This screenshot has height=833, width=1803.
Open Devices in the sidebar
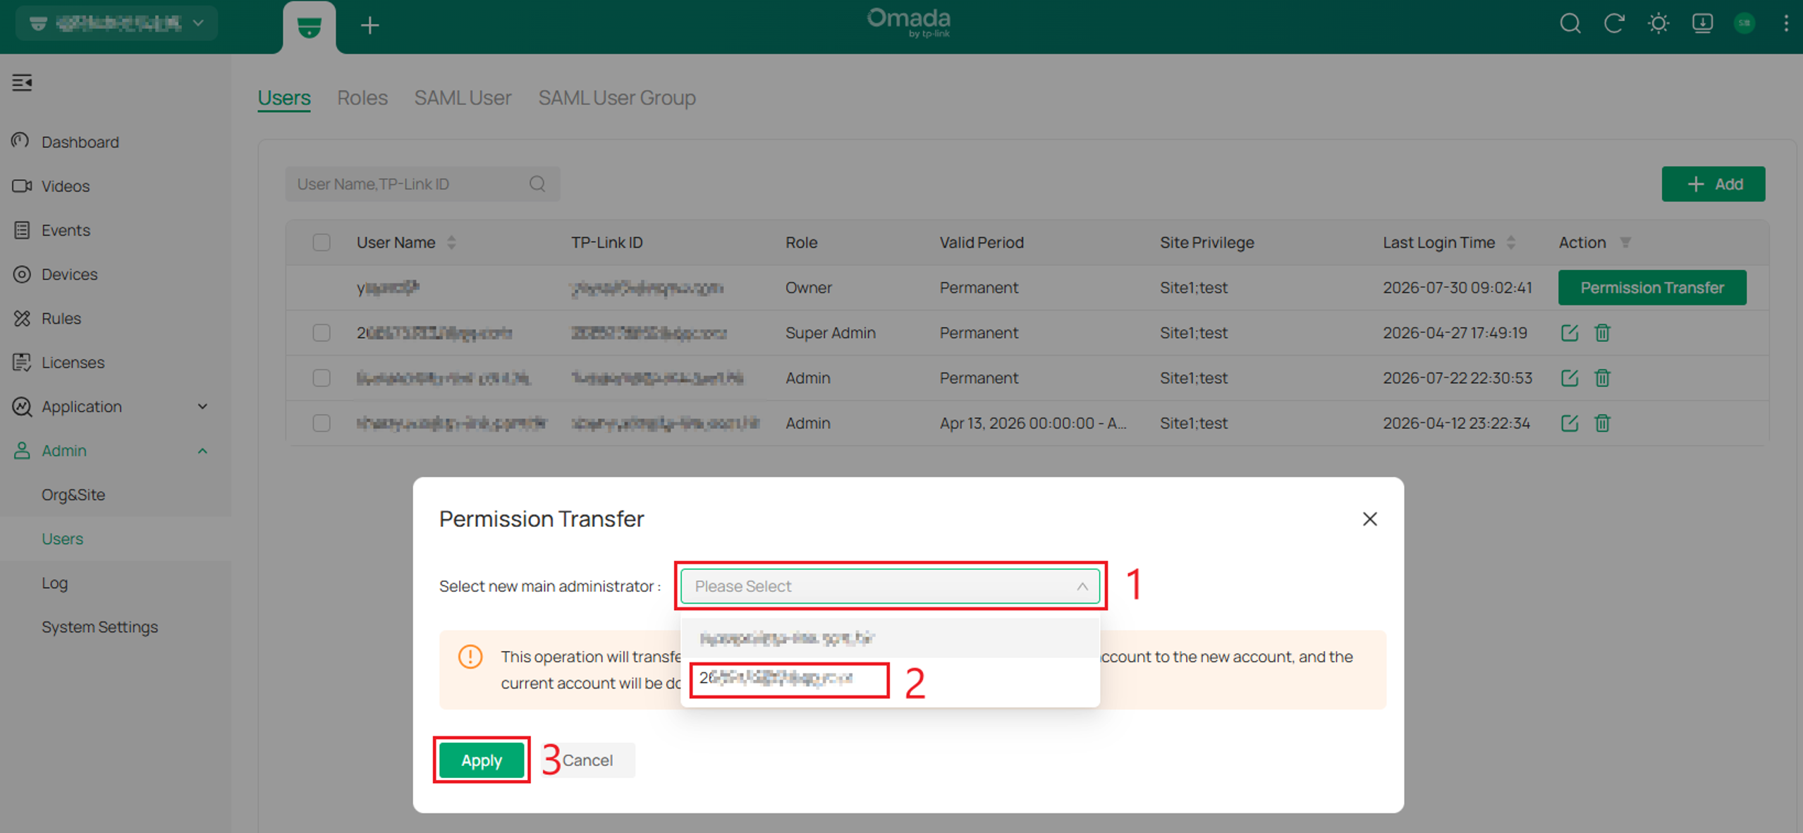coord(69,274)
